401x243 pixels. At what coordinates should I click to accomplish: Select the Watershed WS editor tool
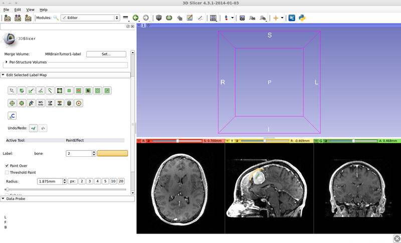41,103
